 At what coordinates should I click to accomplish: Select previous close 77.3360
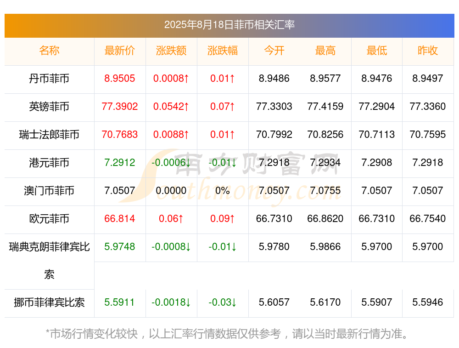pyautogui.click(x=428, y=107)
